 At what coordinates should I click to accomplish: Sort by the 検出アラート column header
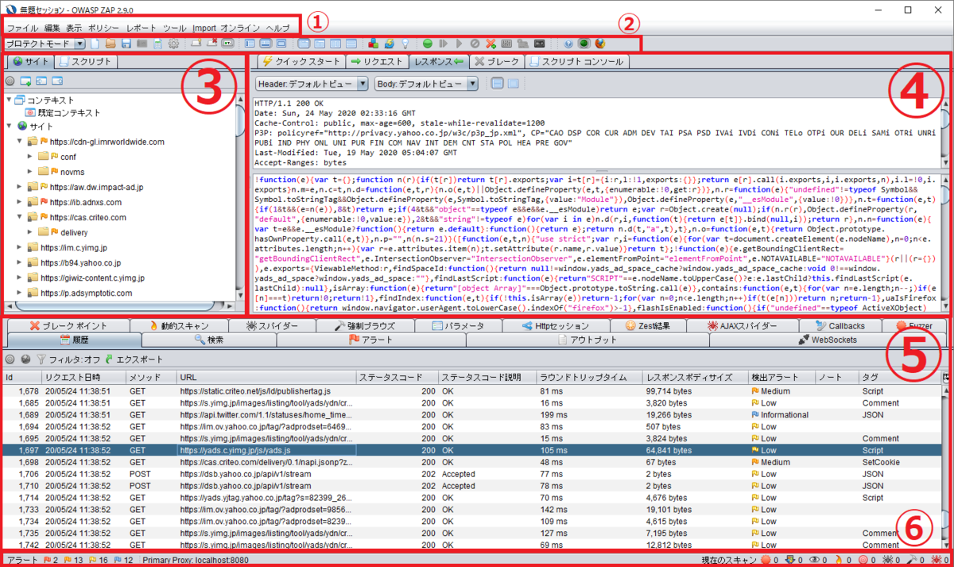click(782, 377)
